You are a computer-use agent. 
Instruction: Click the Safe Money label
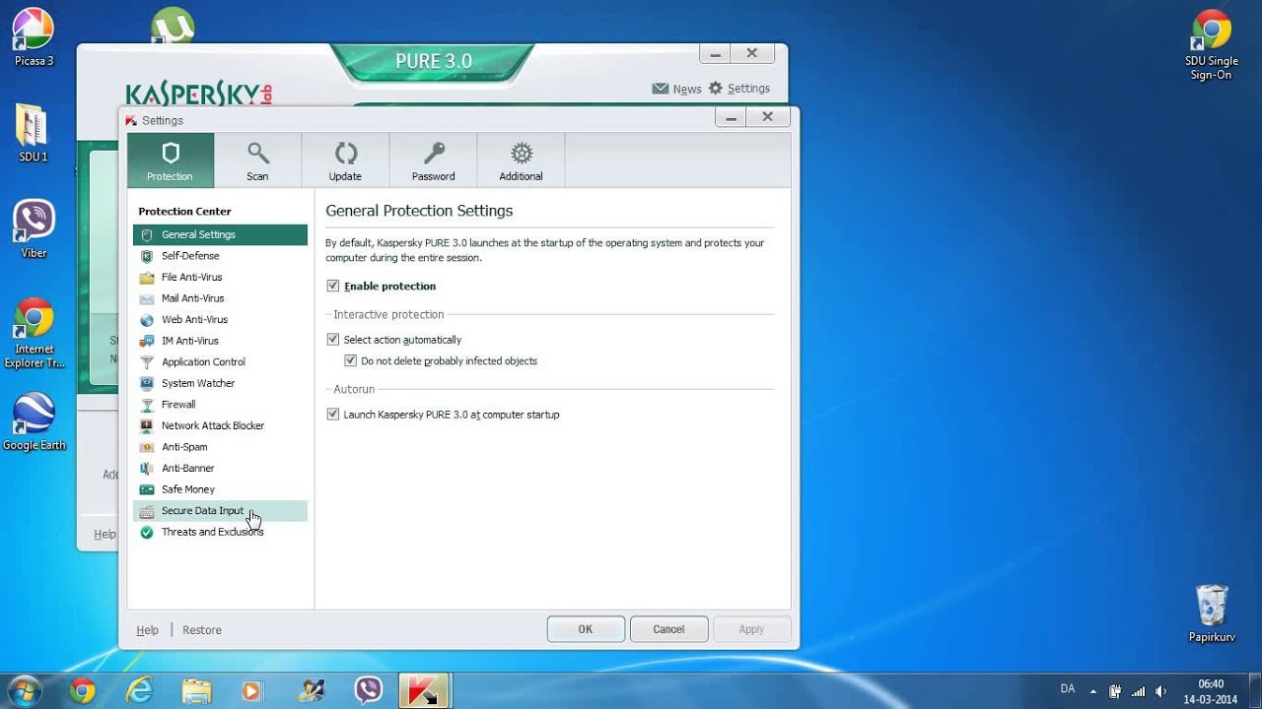tap(188, 489)
